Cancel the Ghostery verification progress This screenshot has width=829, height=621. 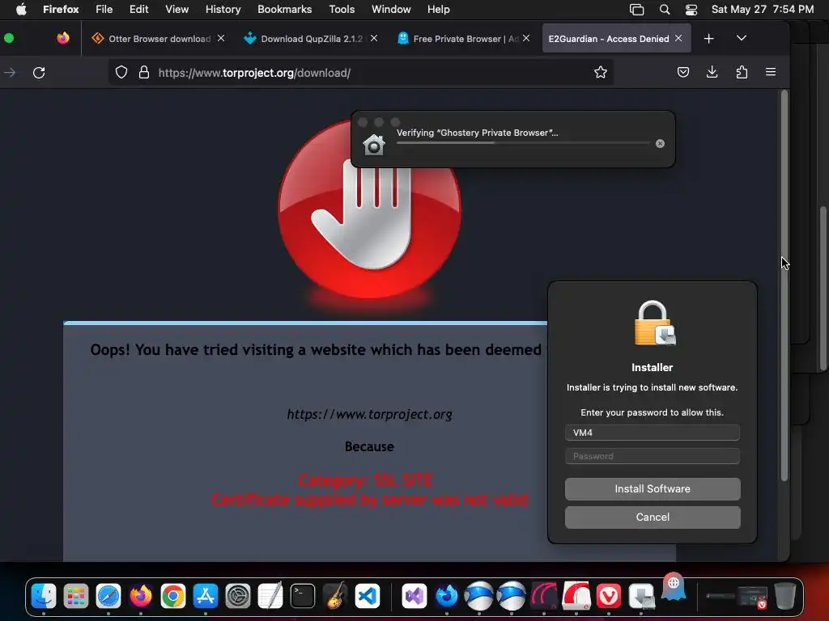pos(660,144)
